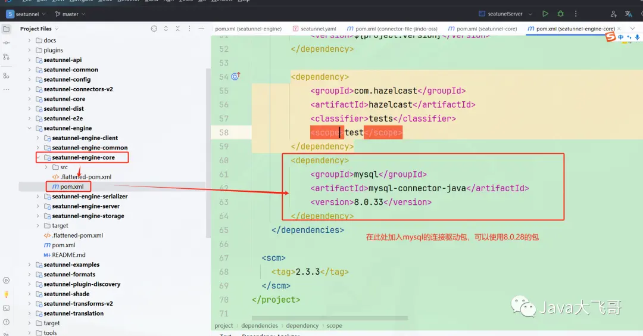Select seatunnel-api in project tree
Image resolution: width=643 pixels, height=336 pixels.
pyautogui.click(x=63, y=60)
